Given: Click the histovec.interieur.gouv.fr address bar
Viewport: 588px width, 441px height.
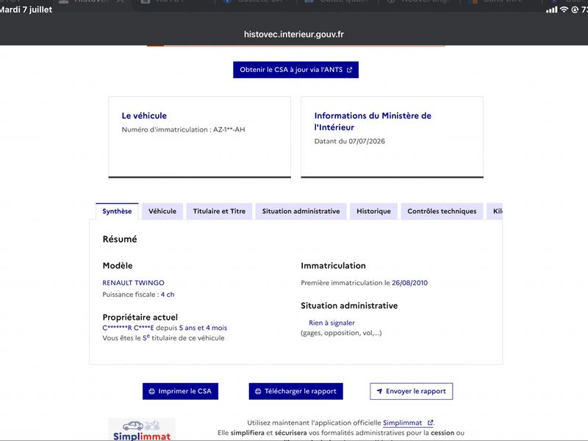Looking at the screenshot, I should (x=294, y=34).
